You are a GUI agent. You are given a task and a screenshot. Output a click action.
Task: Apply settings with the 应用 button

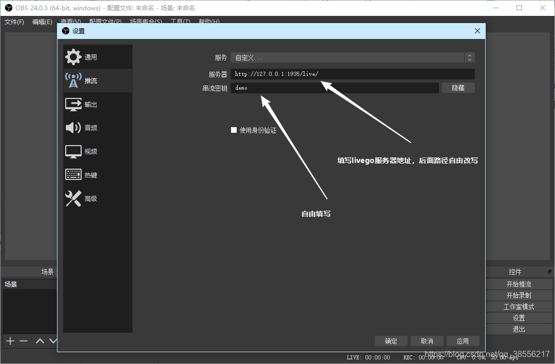click(x=463, y=341)
